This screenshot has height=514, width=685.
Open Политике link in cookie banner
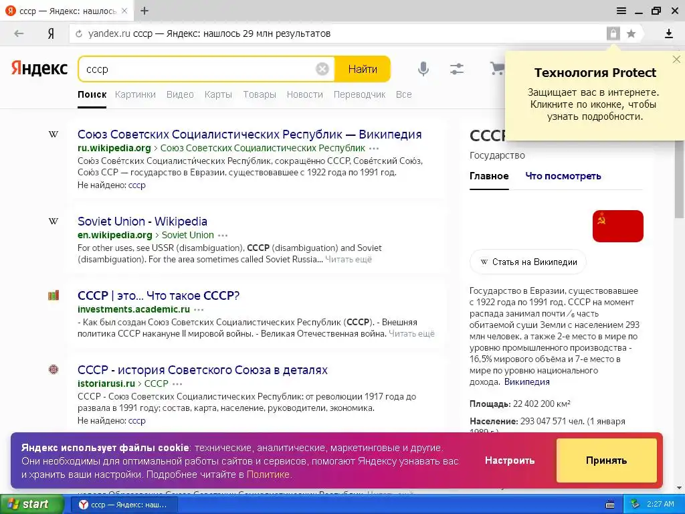point(268,475)
